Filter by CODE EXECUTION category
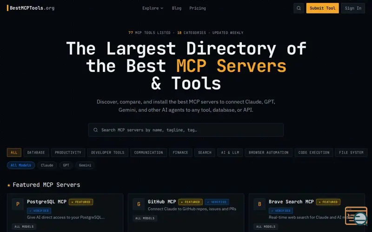372x232 pixels. (x=314, y=153)
